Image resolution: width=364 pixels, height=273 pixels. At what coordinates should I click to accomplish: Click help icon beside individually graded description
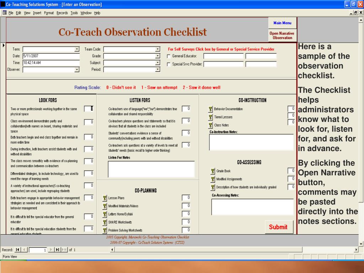[x=213, y=187]
